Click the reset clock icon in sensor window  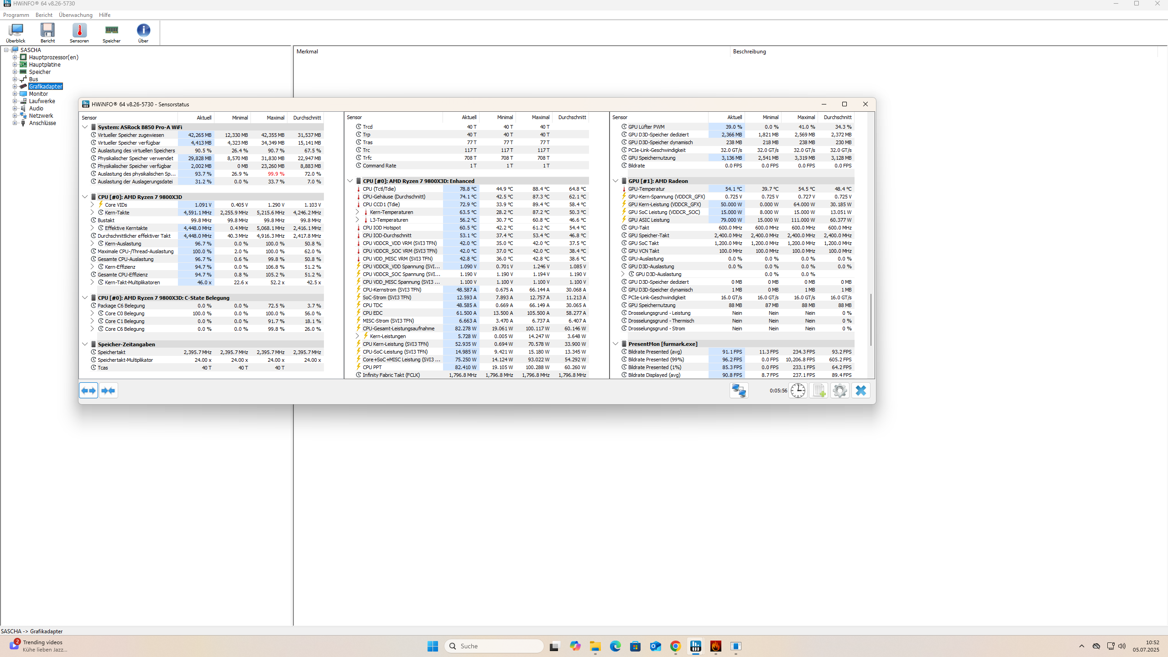tap(798, 391)
